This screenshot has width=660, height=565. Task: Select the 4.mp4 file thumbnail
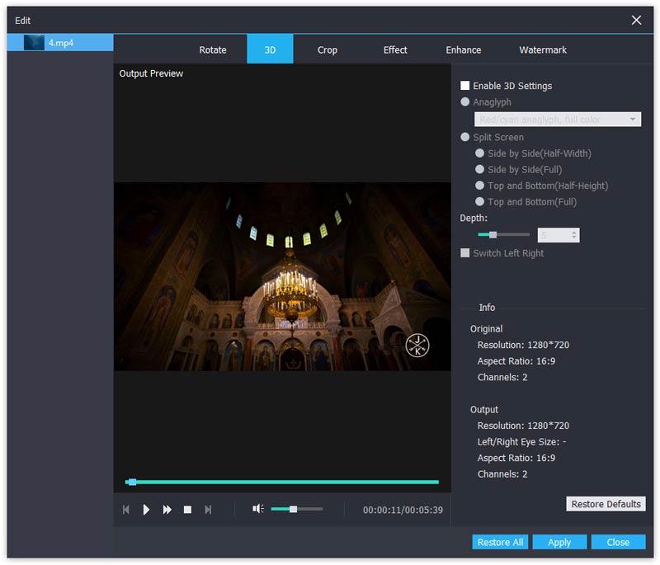tap(34, 42)
